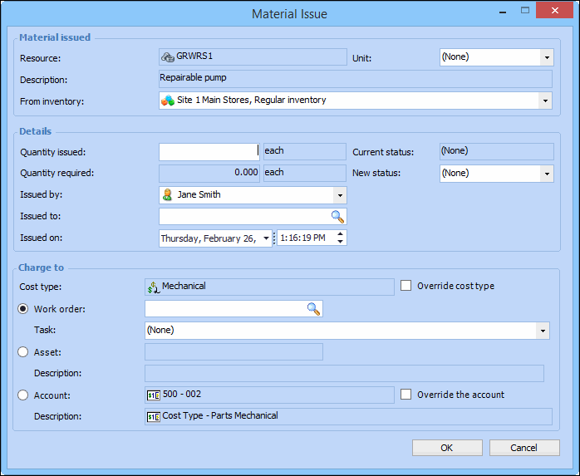Click the Cancel button
The width and height of the screenshot is (580, 476).
[523, 448]
